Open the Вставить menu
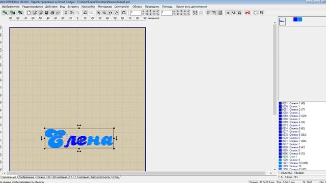 73,7
